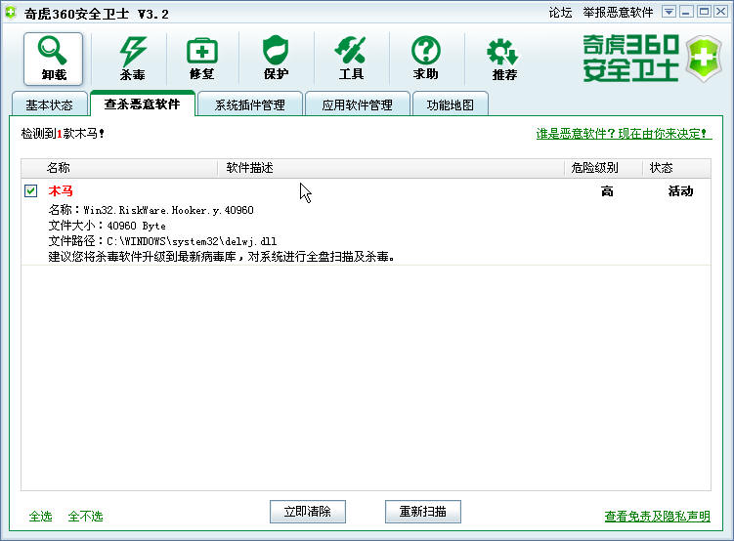Viewport: 734px width, 541px height.
Task: Open the title bar dropdown arrow menu
Action: [669, 12]
